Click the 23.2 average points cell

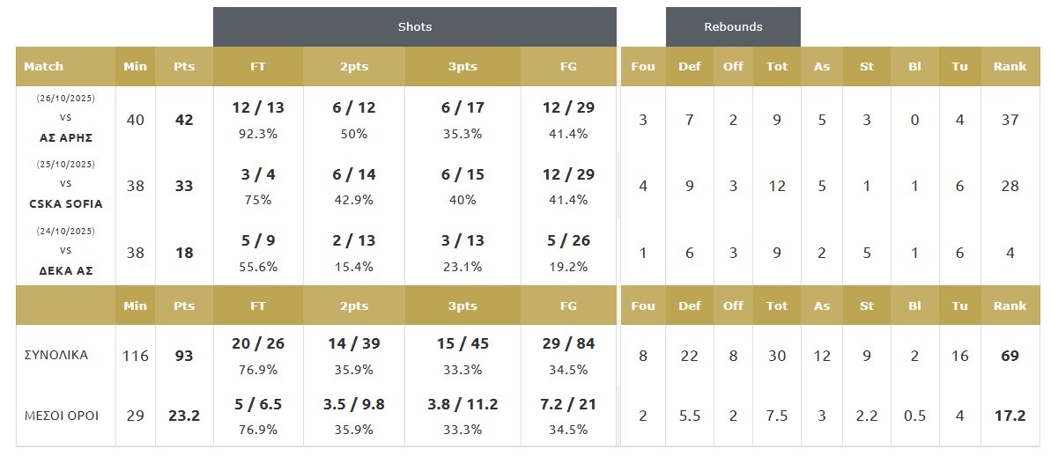point(184,415)
